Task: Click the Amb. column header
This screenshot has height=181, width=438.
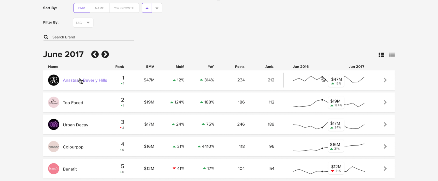Action: point(270,67)
